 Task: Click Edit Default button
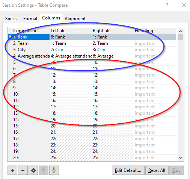(128, 170)
